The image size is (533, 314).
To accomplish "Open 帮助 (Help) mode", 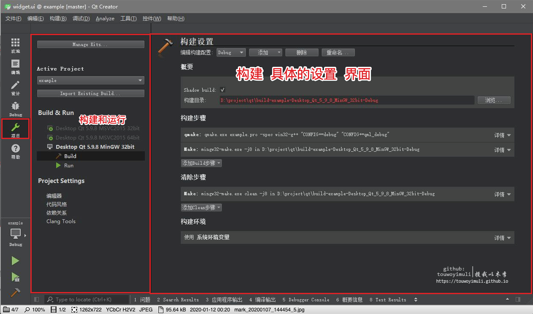I will pyautogui.click(x=16, y=151).
